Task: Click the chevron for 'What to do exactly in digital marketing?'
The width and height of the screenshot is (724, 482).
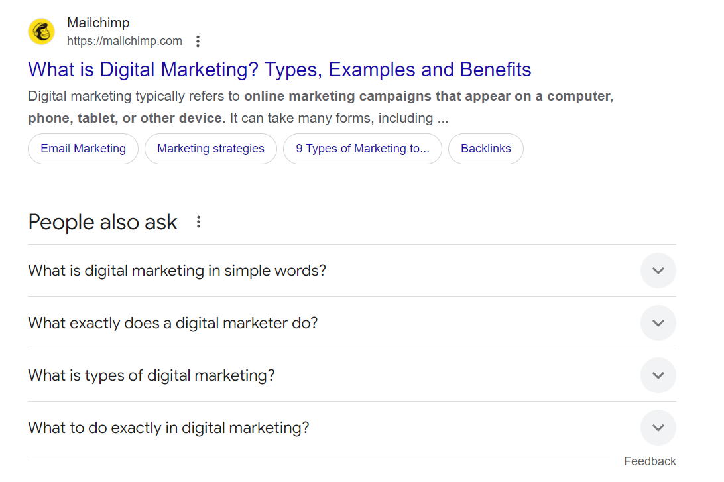Action: click(x=658, y=428)
